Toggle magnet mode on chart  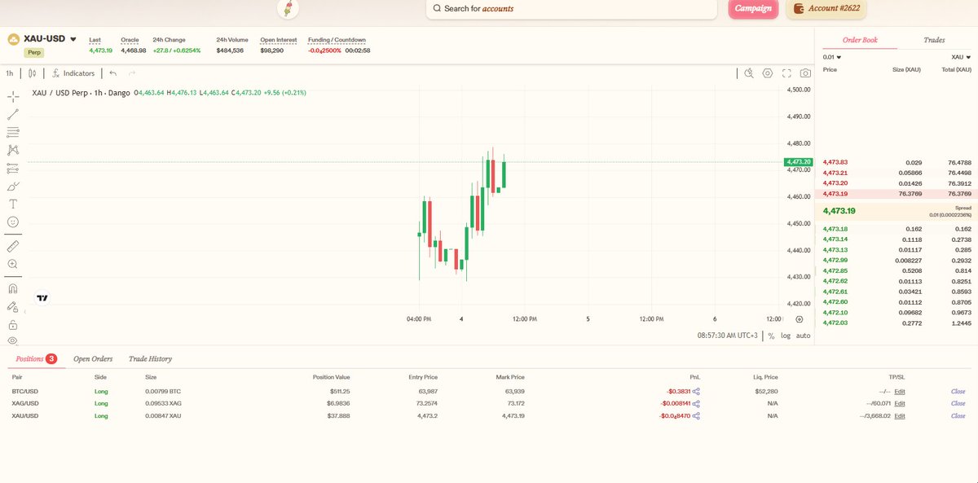coord(13,288)
